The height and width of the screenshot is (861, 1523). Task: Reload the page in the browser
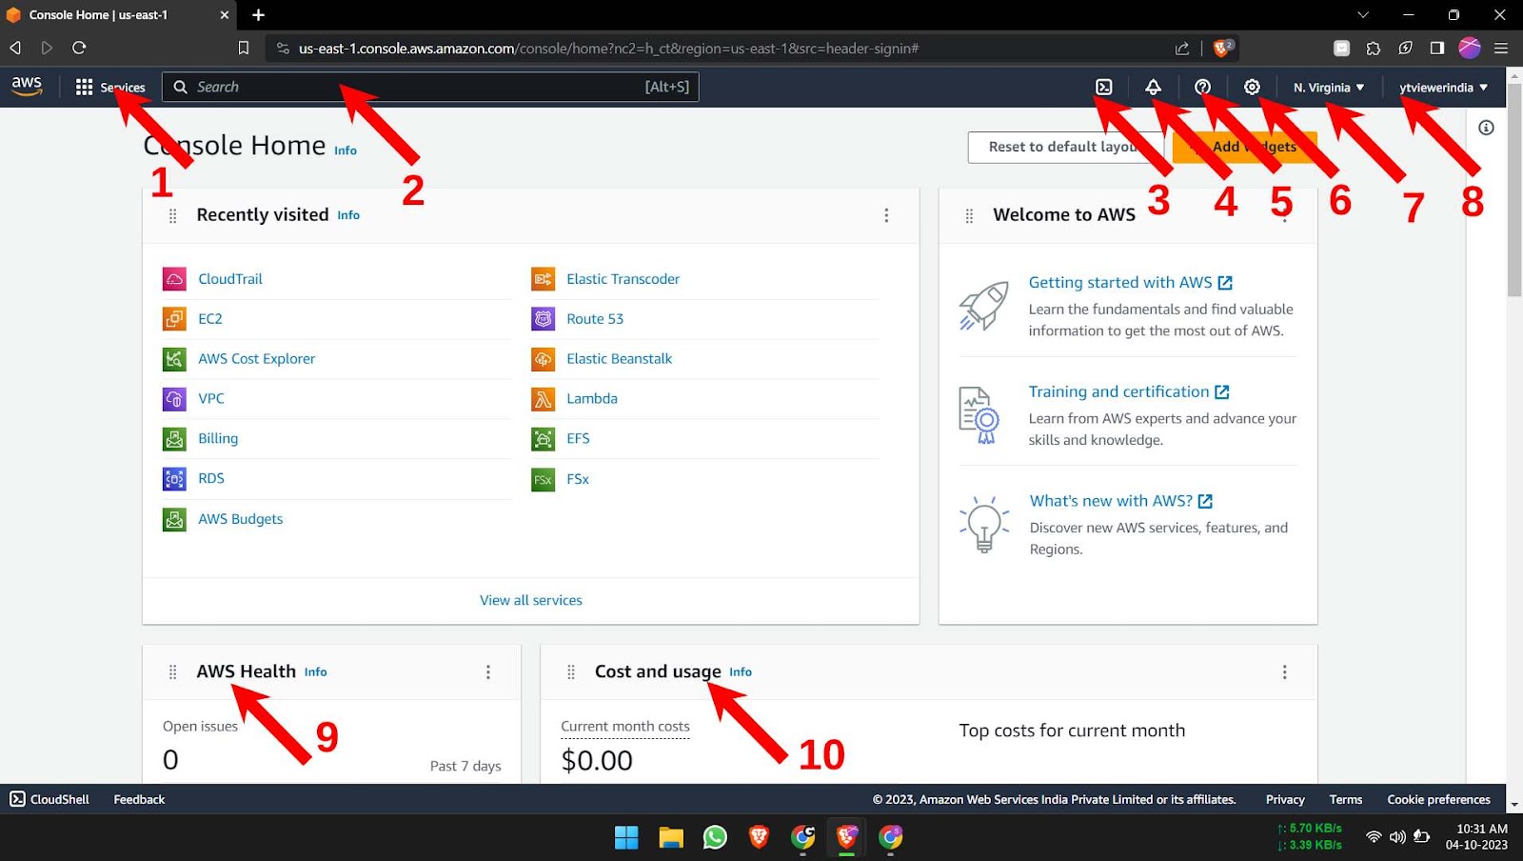click(x=79, y=48)
